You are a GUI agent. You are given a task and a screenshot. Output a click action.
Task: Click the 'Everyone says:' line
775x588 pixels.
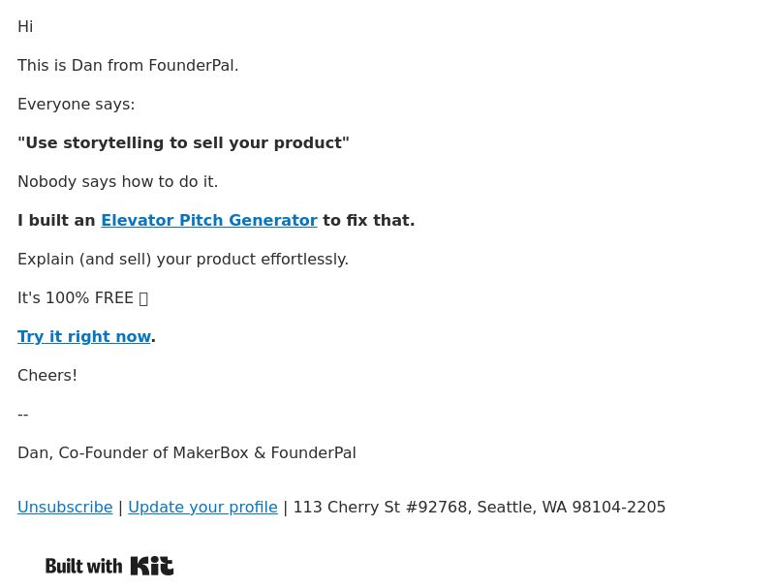77,105
